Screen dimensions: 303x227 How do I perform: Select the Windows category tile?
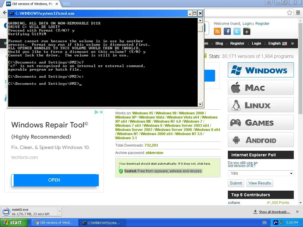point(261,70)
